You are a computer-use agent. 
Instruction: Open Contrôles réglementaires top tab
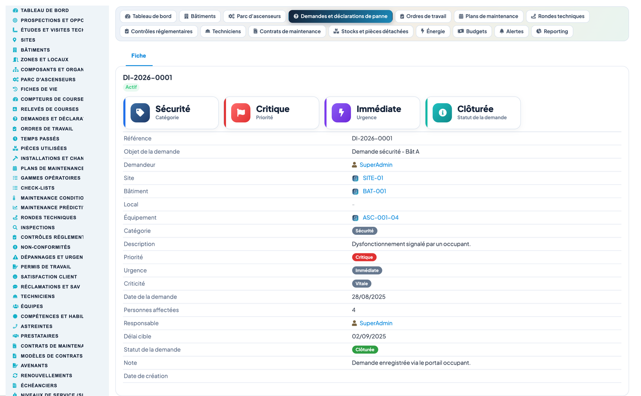(159, 31)
